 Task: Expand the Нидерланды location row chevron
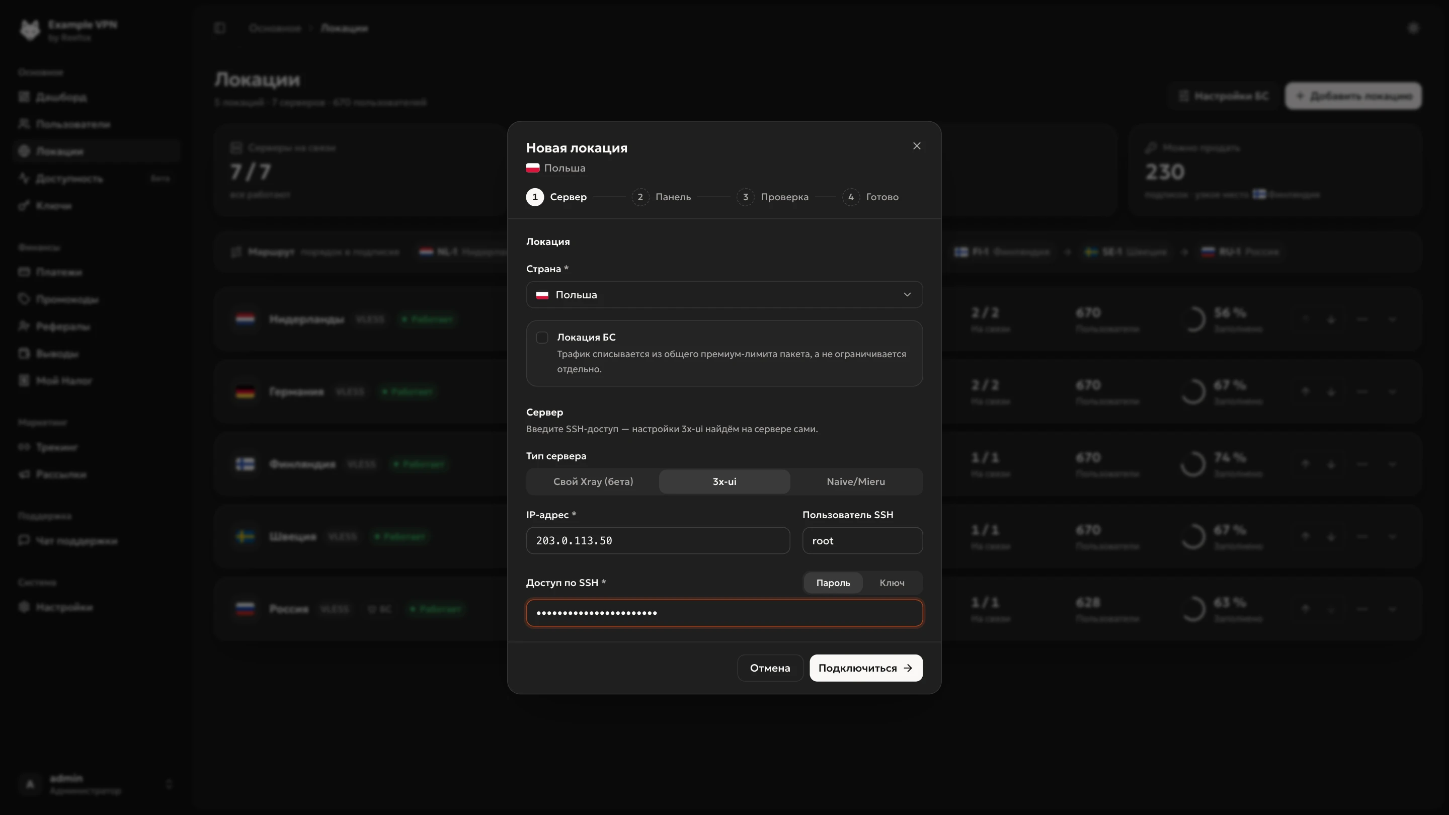(x=1392, y=319)
